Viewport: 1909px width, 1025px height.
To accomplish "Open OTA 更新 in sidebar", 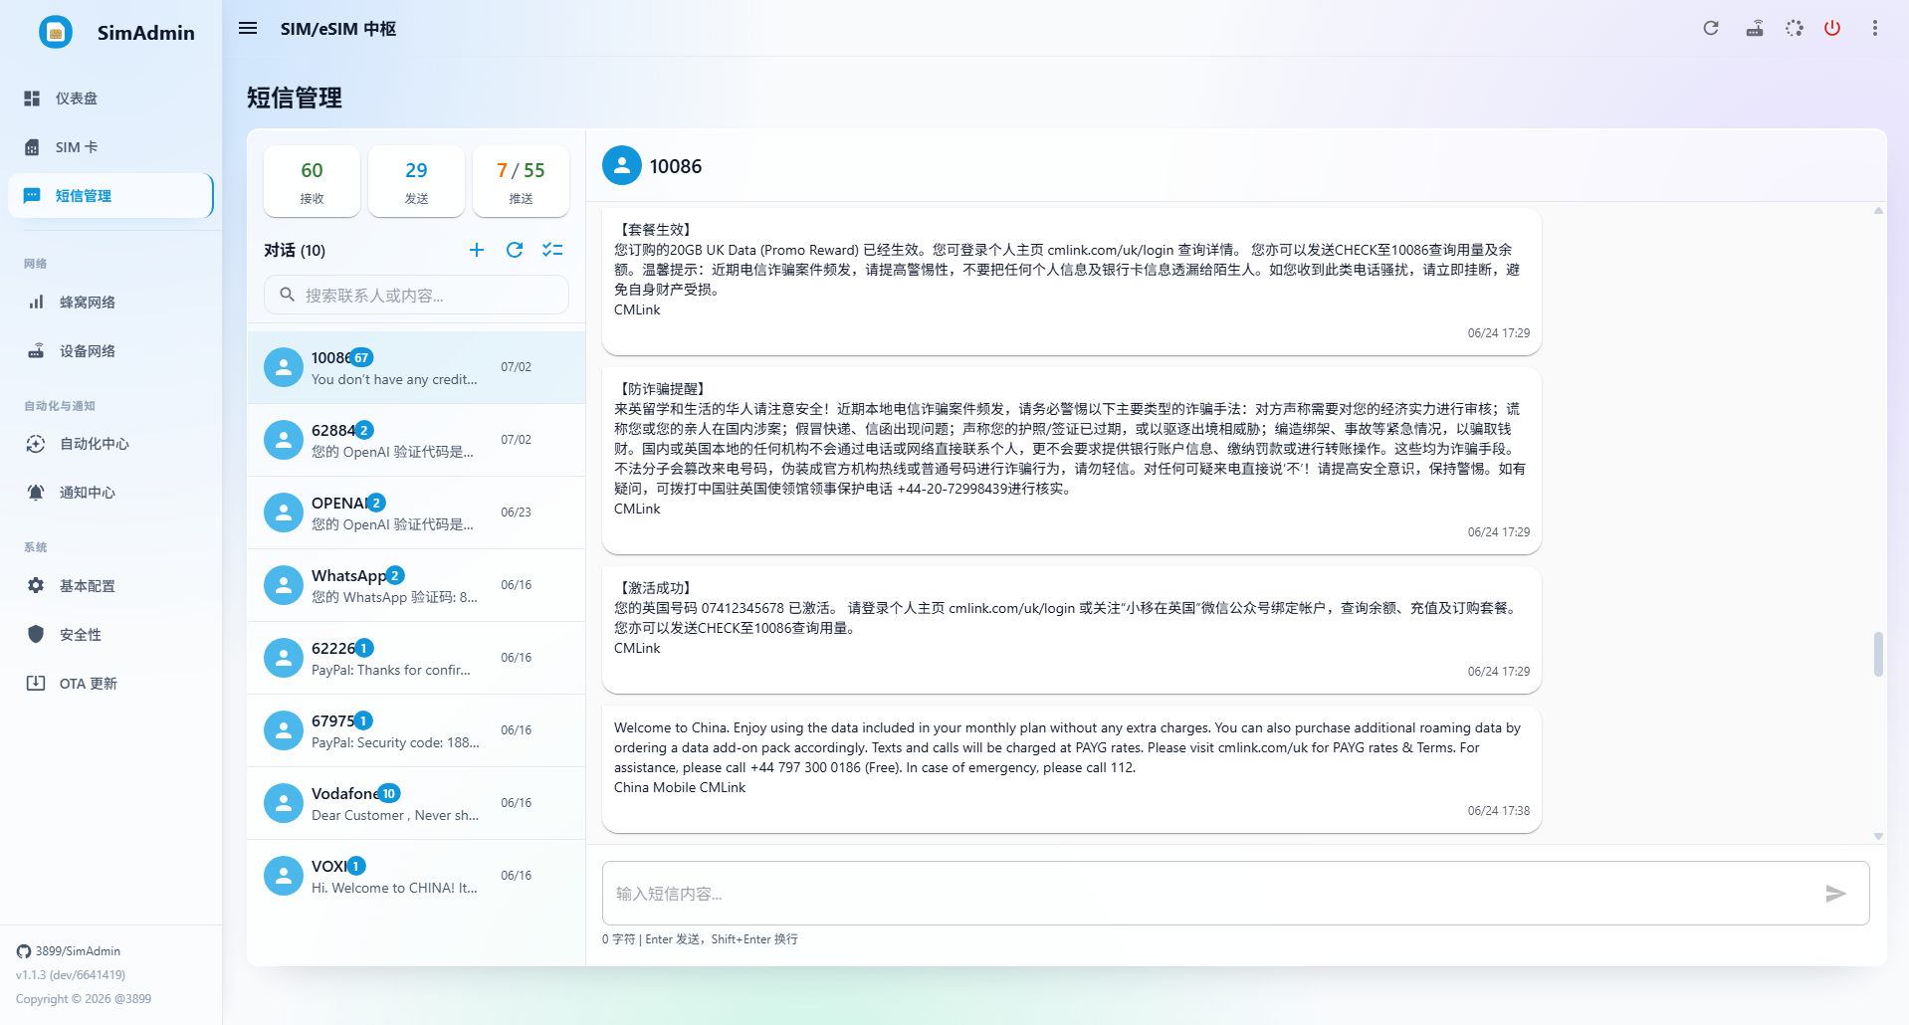I will tap(110, 684).
